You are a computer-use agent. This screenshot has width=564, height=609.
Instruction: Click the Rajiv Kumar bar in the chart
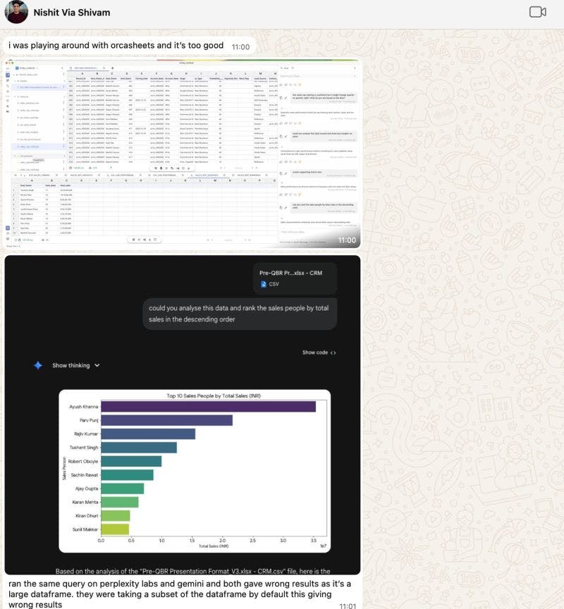pos(148,433)
